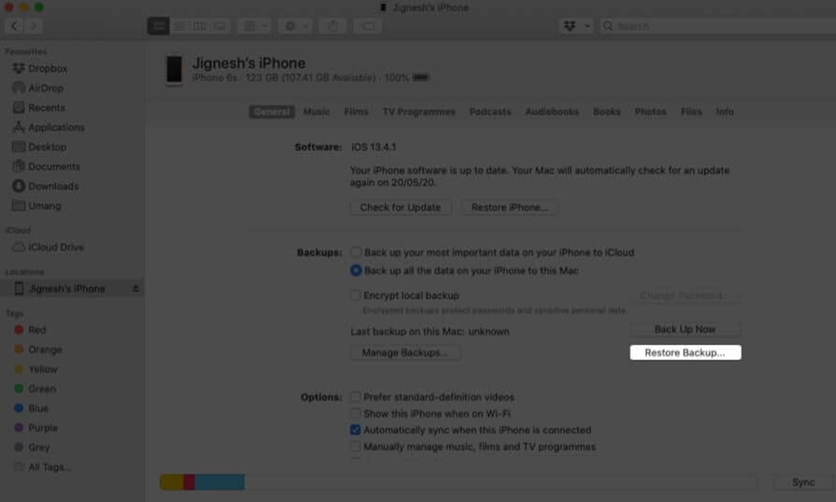Screen dimensions: 836x502
Task: Click the Sync button
Action: [x=803, y=482]
